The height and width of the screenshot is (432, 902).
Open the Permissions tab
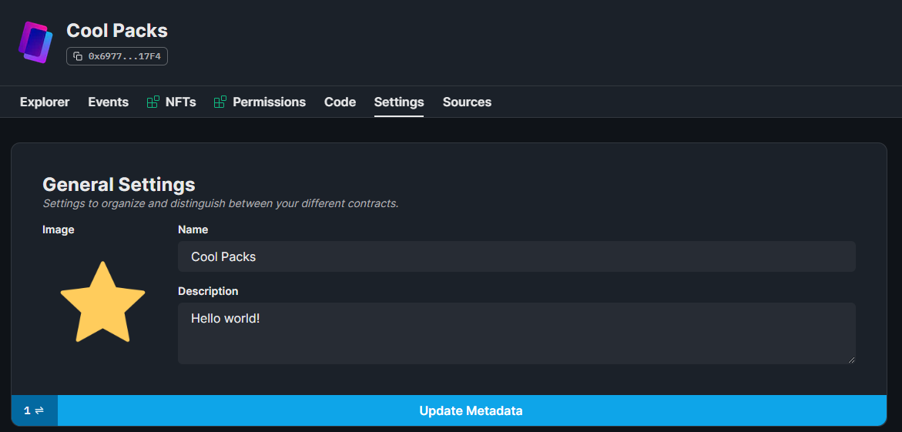click(269, 102)
